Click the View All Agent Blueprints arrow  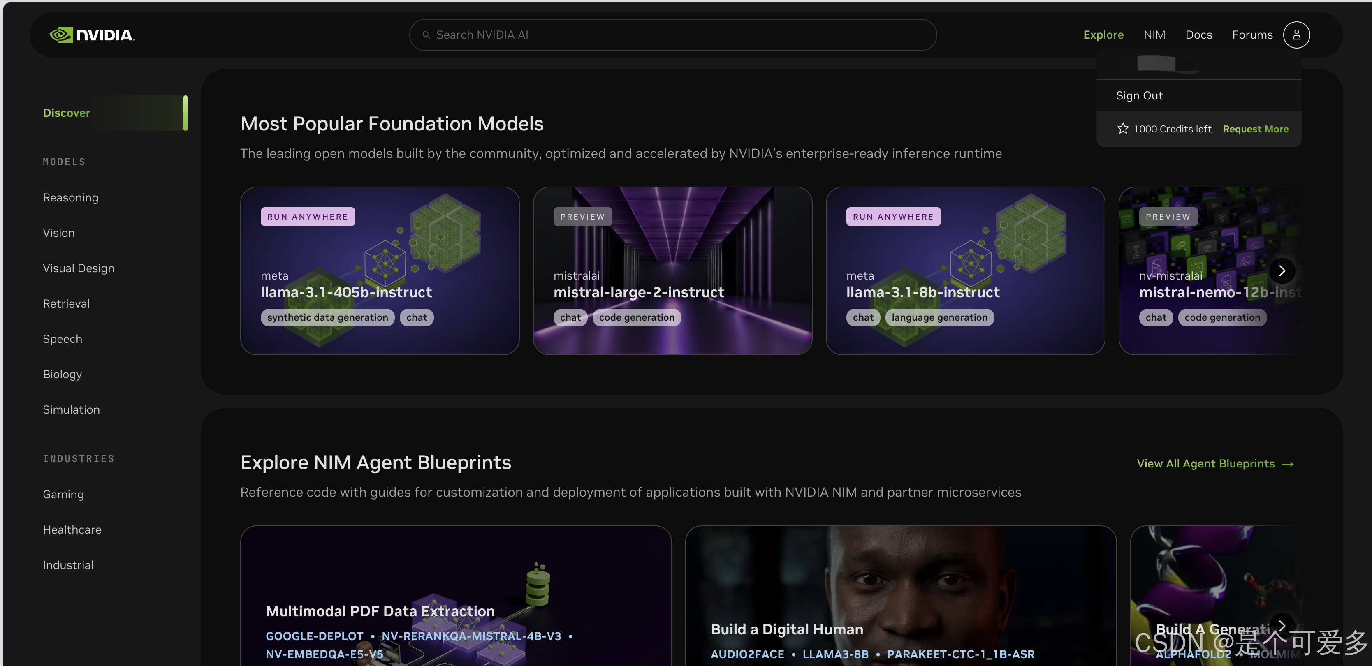(x=1287, y=464)
